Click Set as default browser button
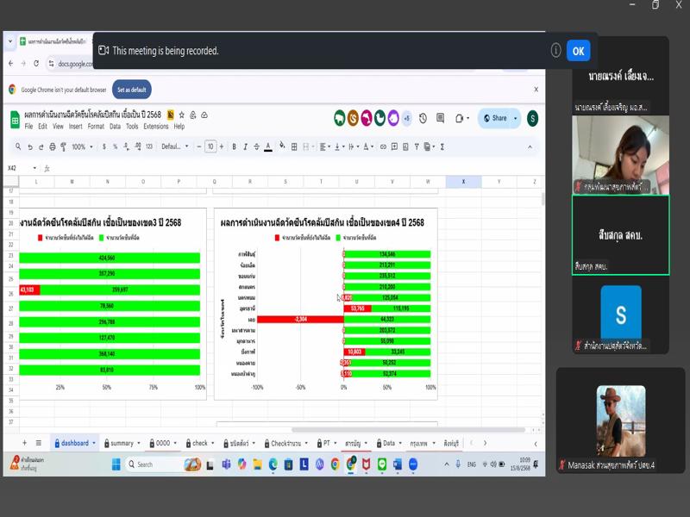 [x=132, y=90]
